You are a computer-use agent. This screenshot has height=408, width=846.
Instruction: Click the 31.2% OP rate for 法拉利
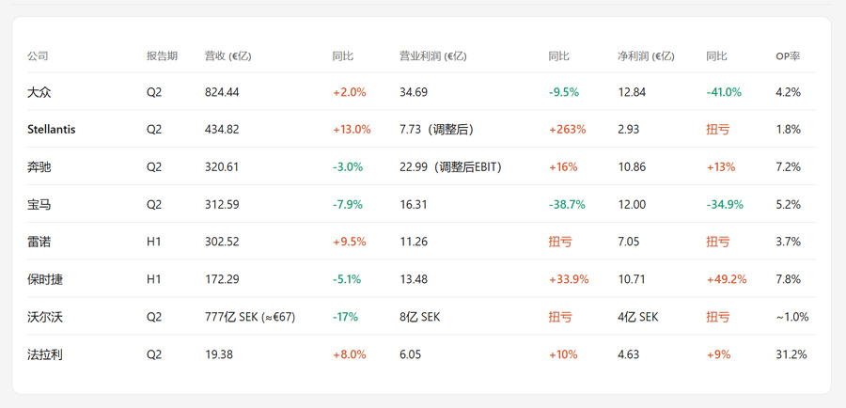point(791,354)
